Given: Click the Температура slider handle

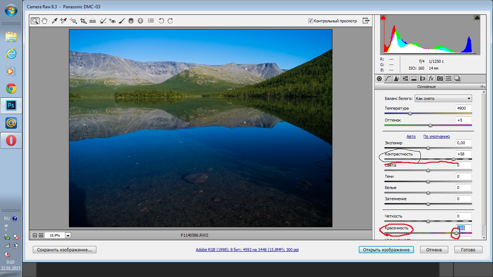Looking at the screenshot, I should 410,113.
